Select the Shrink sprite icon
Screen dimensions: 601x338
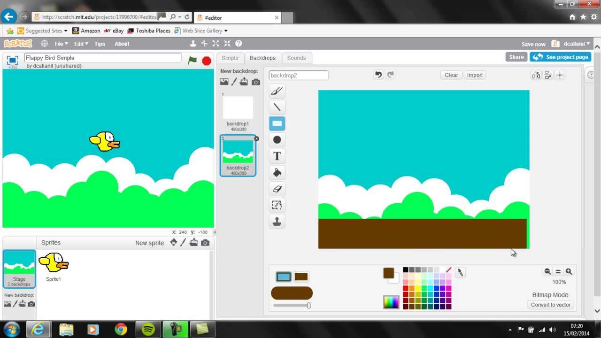click(x=227, y=43)
